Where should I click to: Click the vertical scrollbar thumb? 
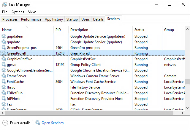(x=188, y=82)
